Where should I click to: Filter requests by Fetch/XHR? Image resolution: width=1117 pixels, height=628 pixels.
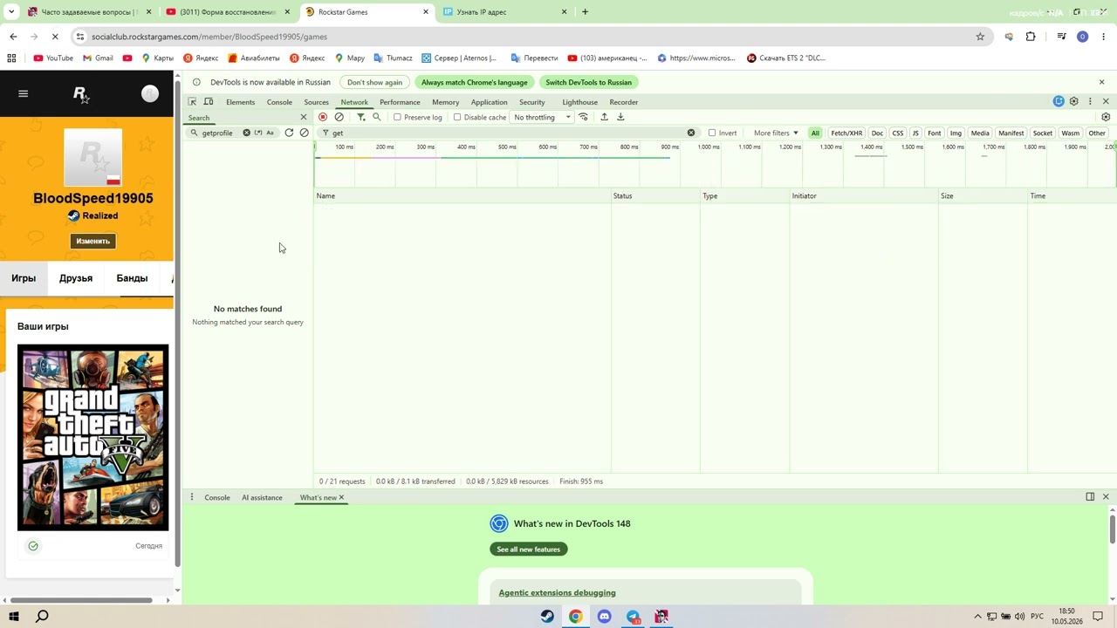pyautogui.click(x=846, y=133)
